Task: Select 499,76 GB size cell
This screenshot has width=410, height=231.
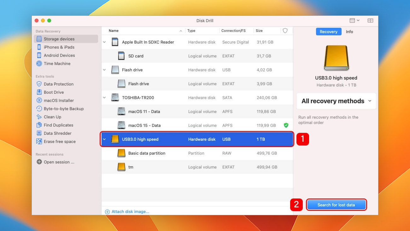Action: 267,153
